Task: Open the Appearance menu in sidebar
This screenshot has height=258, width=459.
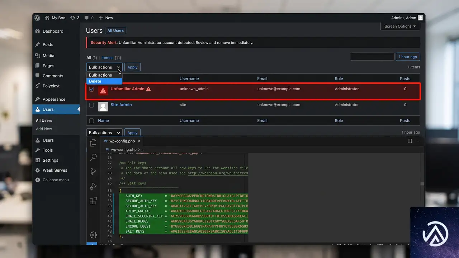Action: [x=54, y=99]
